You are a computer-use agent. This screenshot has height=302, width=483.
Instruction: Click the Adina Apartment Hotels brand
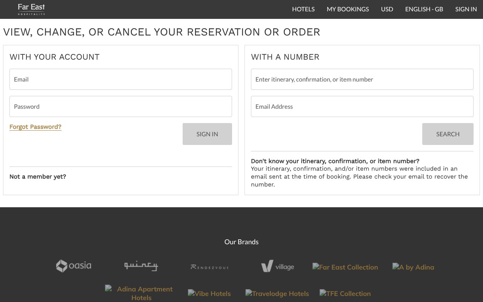point(141,293)
